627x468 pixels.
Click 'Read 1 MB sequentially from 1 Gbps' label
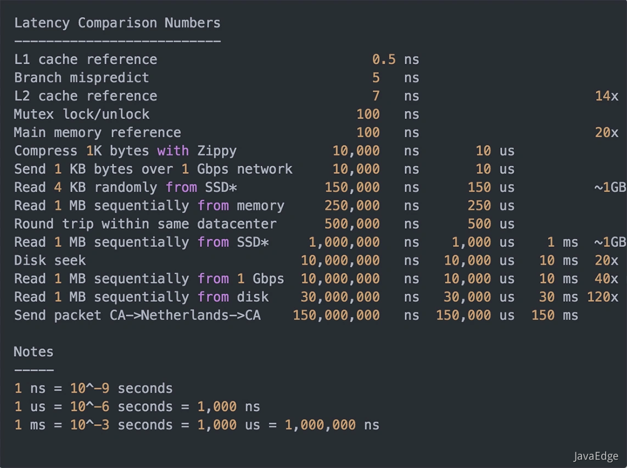pos(149,279)
